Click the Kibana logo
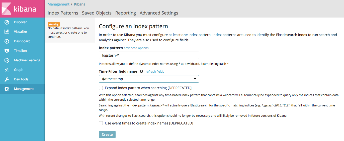 pyautogui.click(x=22, y=9)
